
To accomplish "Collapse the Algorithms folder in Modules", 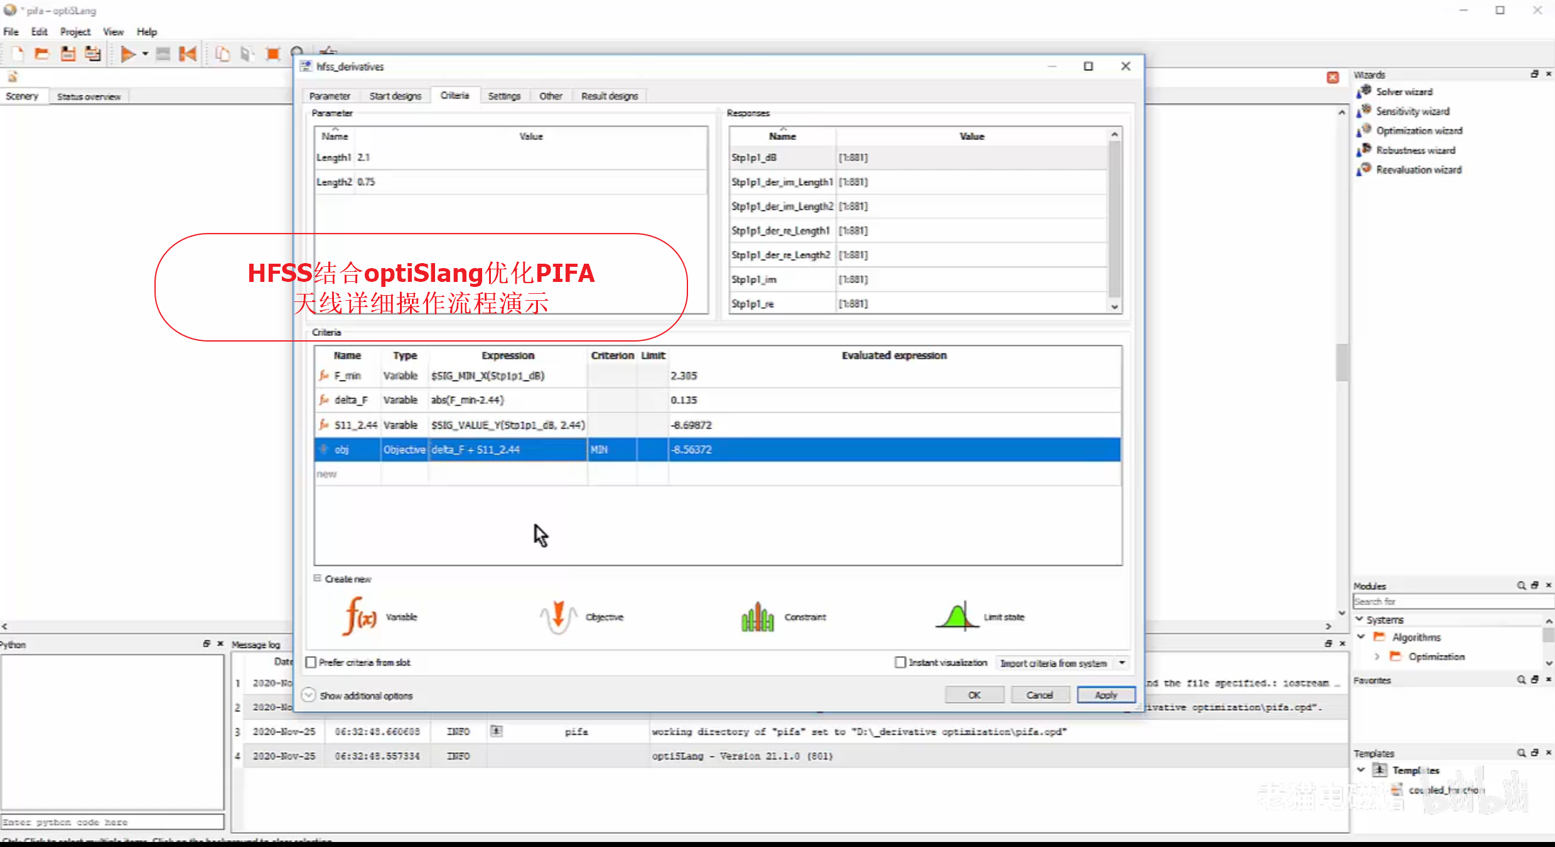I will [x=1361, y=637].
